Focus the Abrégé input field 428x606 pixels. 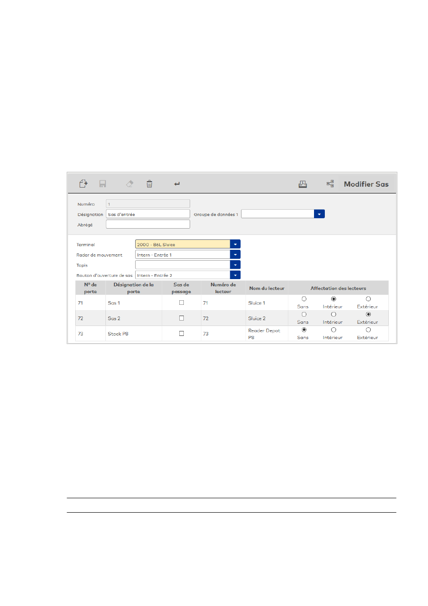148,225
